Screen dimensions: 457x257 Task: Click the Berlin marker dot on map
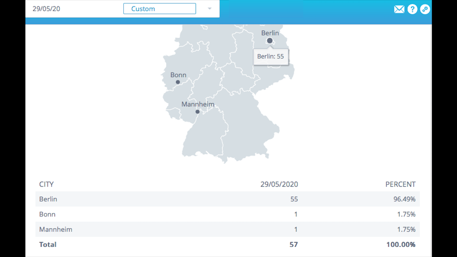(270, 41)
